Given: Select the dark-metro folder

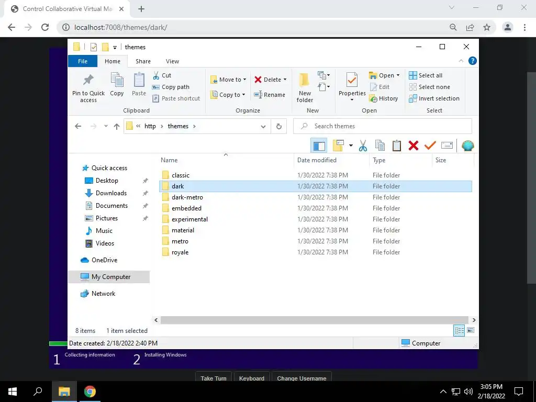Looking at the screenshot, I should 315,197.
